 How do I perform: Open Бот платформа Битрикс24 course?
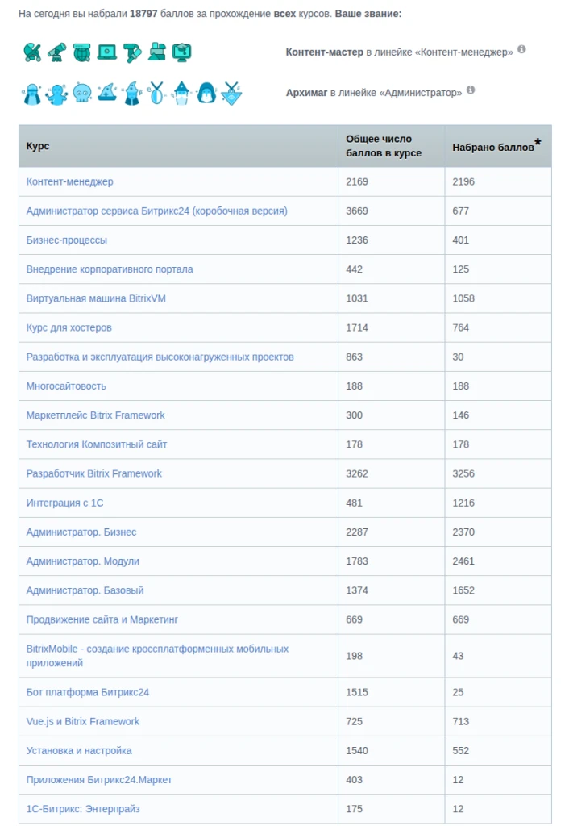click(87, 692)
